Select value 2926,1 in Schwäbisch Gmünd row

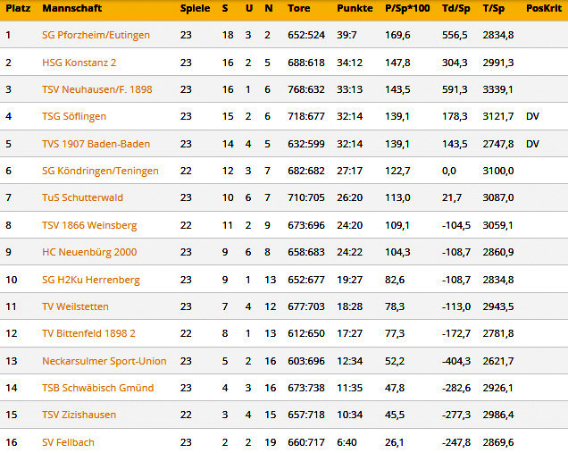coord(497,388)
